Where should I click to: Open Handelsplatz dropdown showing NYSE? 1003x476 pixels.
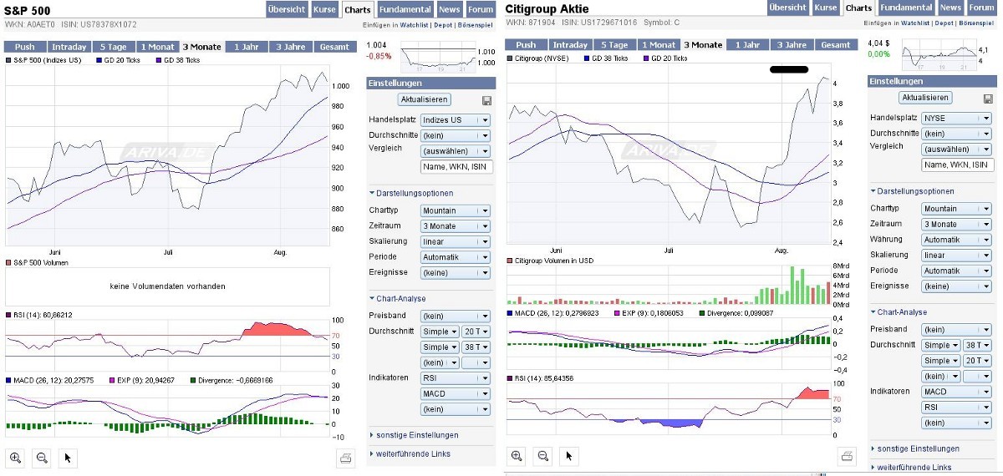click(x=956, y=118)
